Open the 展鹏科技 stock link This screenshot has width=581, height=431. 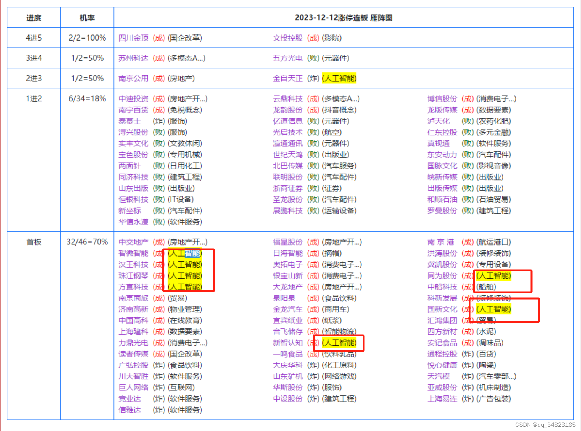click(x=288, y=211)
